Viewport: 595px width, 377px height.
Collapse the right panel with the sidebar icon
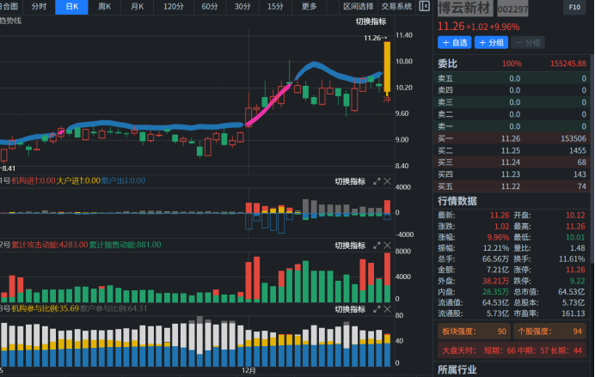click(424, 7)
